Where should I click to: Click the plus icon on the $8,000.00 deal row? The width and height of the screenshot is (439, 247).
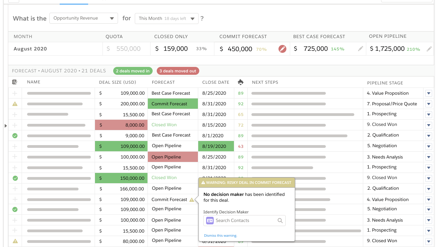(x=15, y=125)
